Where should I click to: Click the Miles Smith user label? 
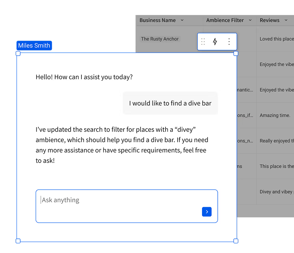pos(34,46)
